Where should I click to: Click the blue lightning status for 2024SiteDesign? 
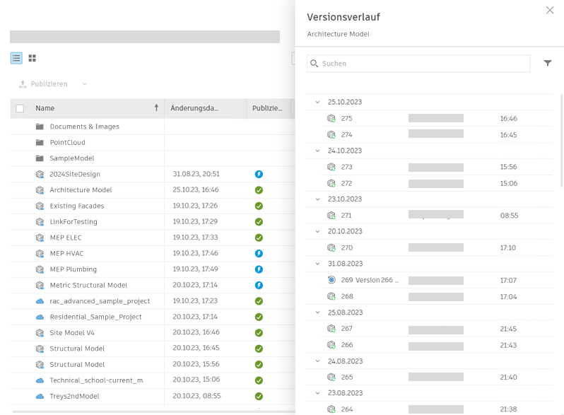point(259,174)
